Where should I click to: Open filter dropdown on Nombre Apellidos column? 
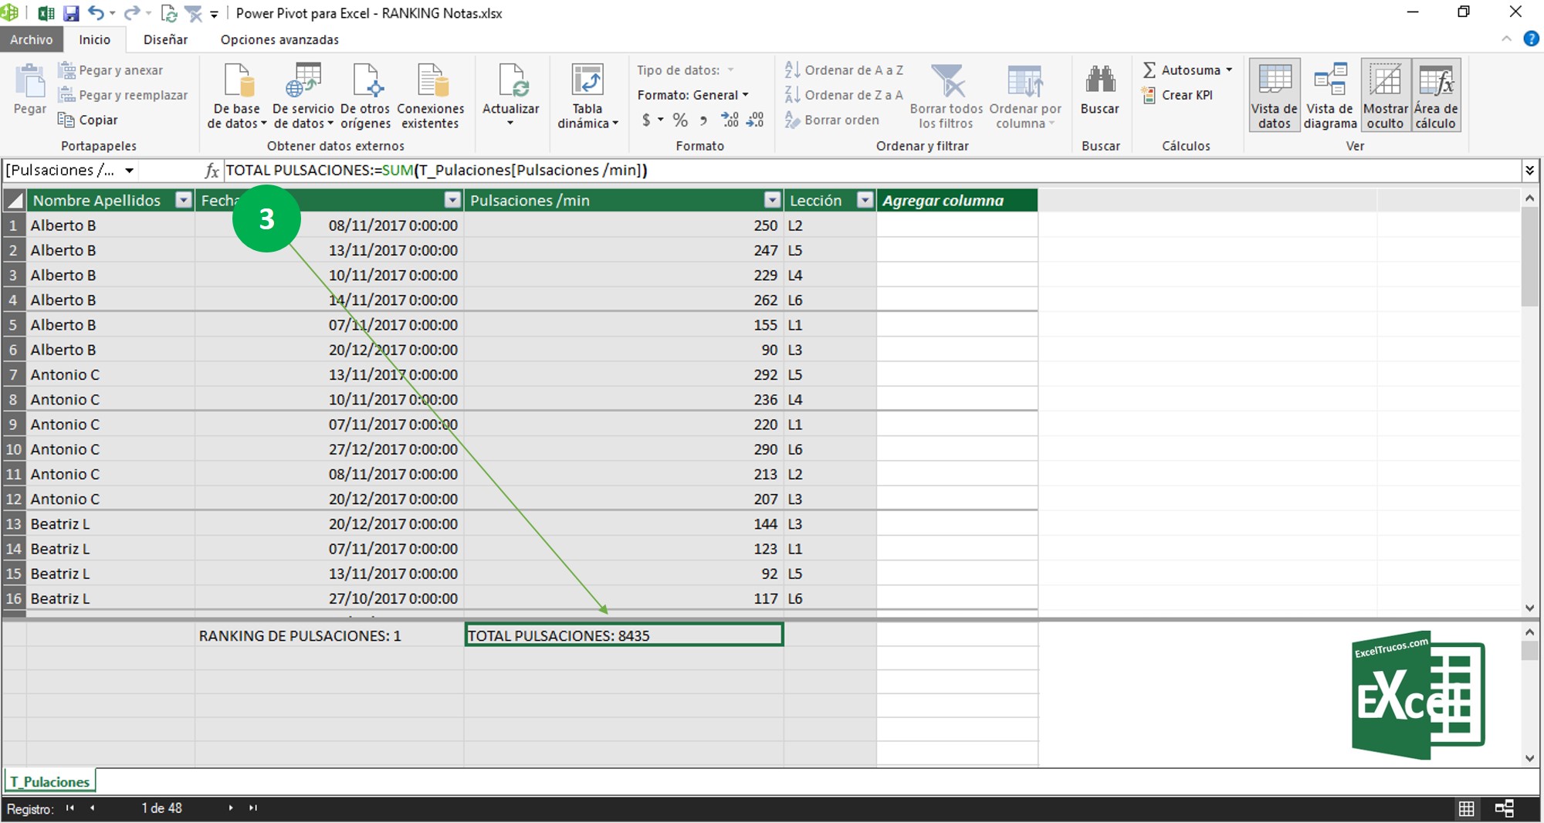pyautogui.click(x=183, y=201)
